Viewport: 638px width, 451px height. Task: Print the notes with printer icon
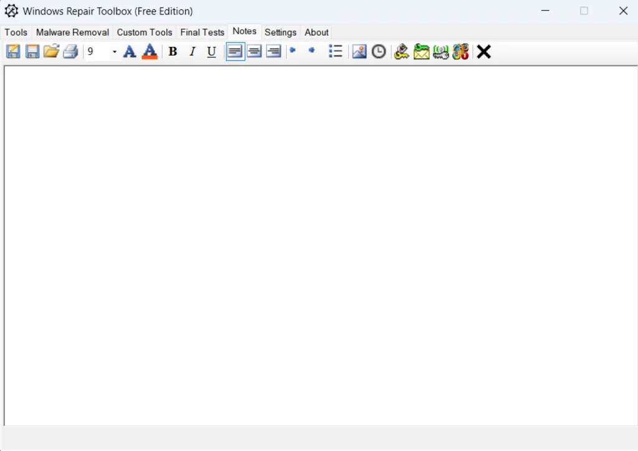[70, 52]
